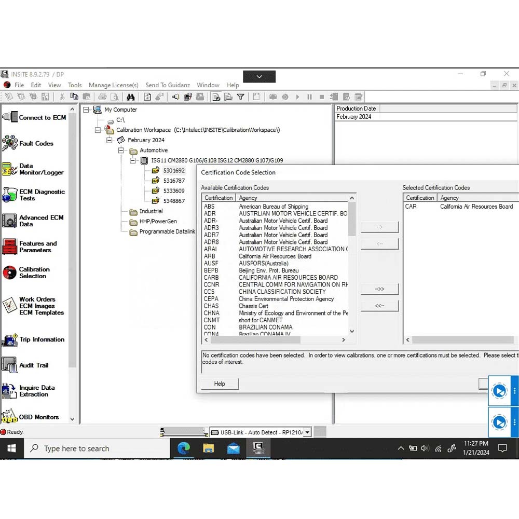Open Advanced ECM Data
This screenshot has width=519, height=519.
tap(33, 221)
